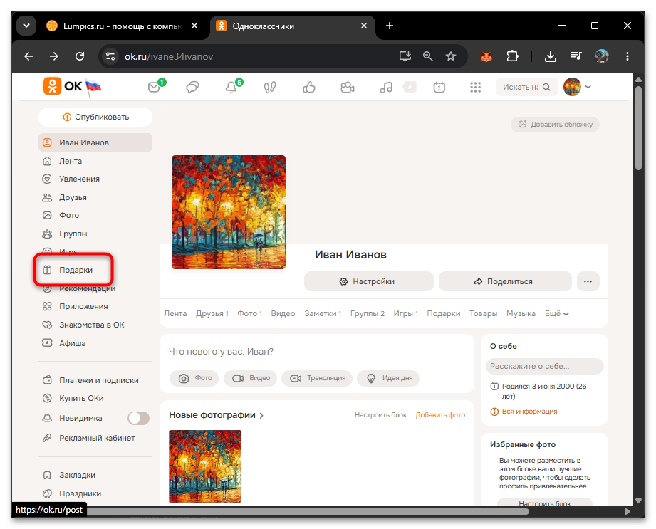Viewport: 656px width, 529px height.
Task: Switch to the Lumpics.ru browser tab
Action: [123, 26]
